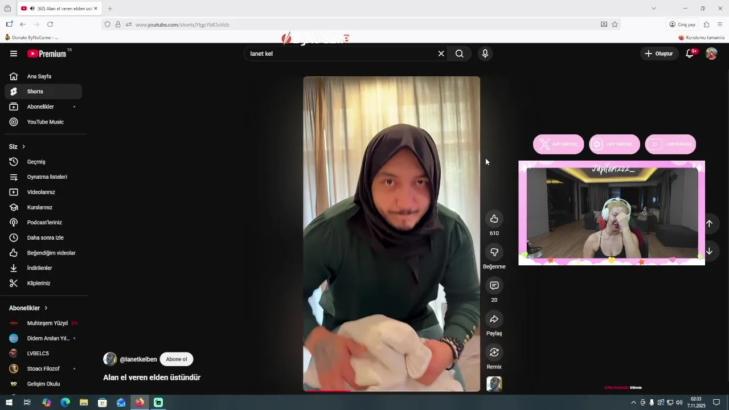Open Donate ByNoGame bookmark
This screenshot has width=729, height=410.
point(31,38)
